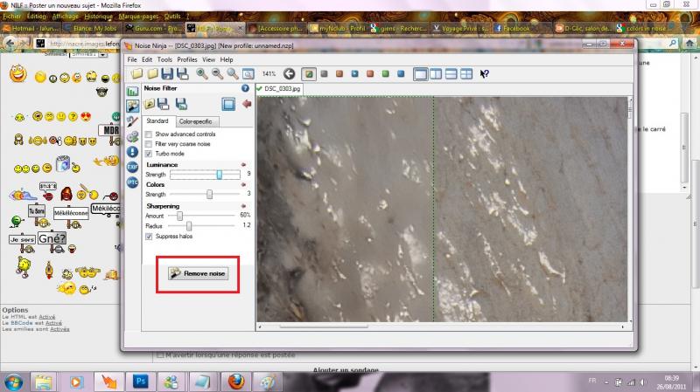
Task: Select the highlighted green square icon in toolbar
Action: pyautogui.click(x=309, y=74)
